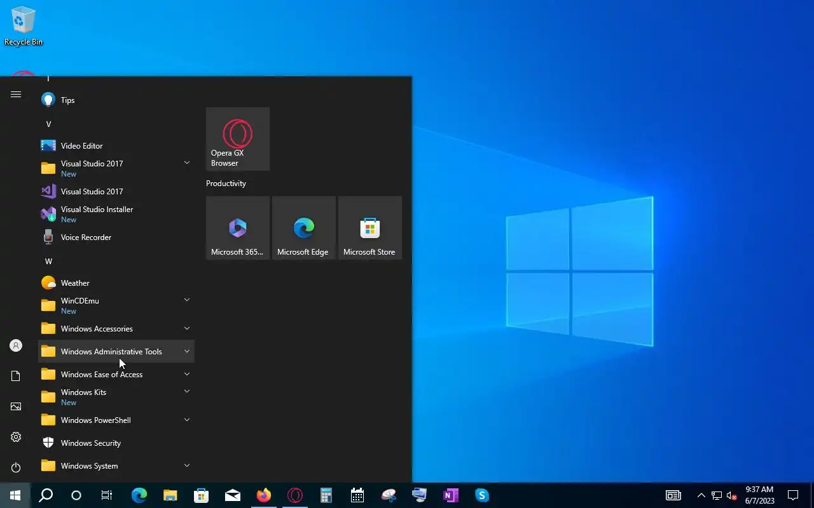Open the Opera GX Browser tile
The image size is (814, 508).
238,139
